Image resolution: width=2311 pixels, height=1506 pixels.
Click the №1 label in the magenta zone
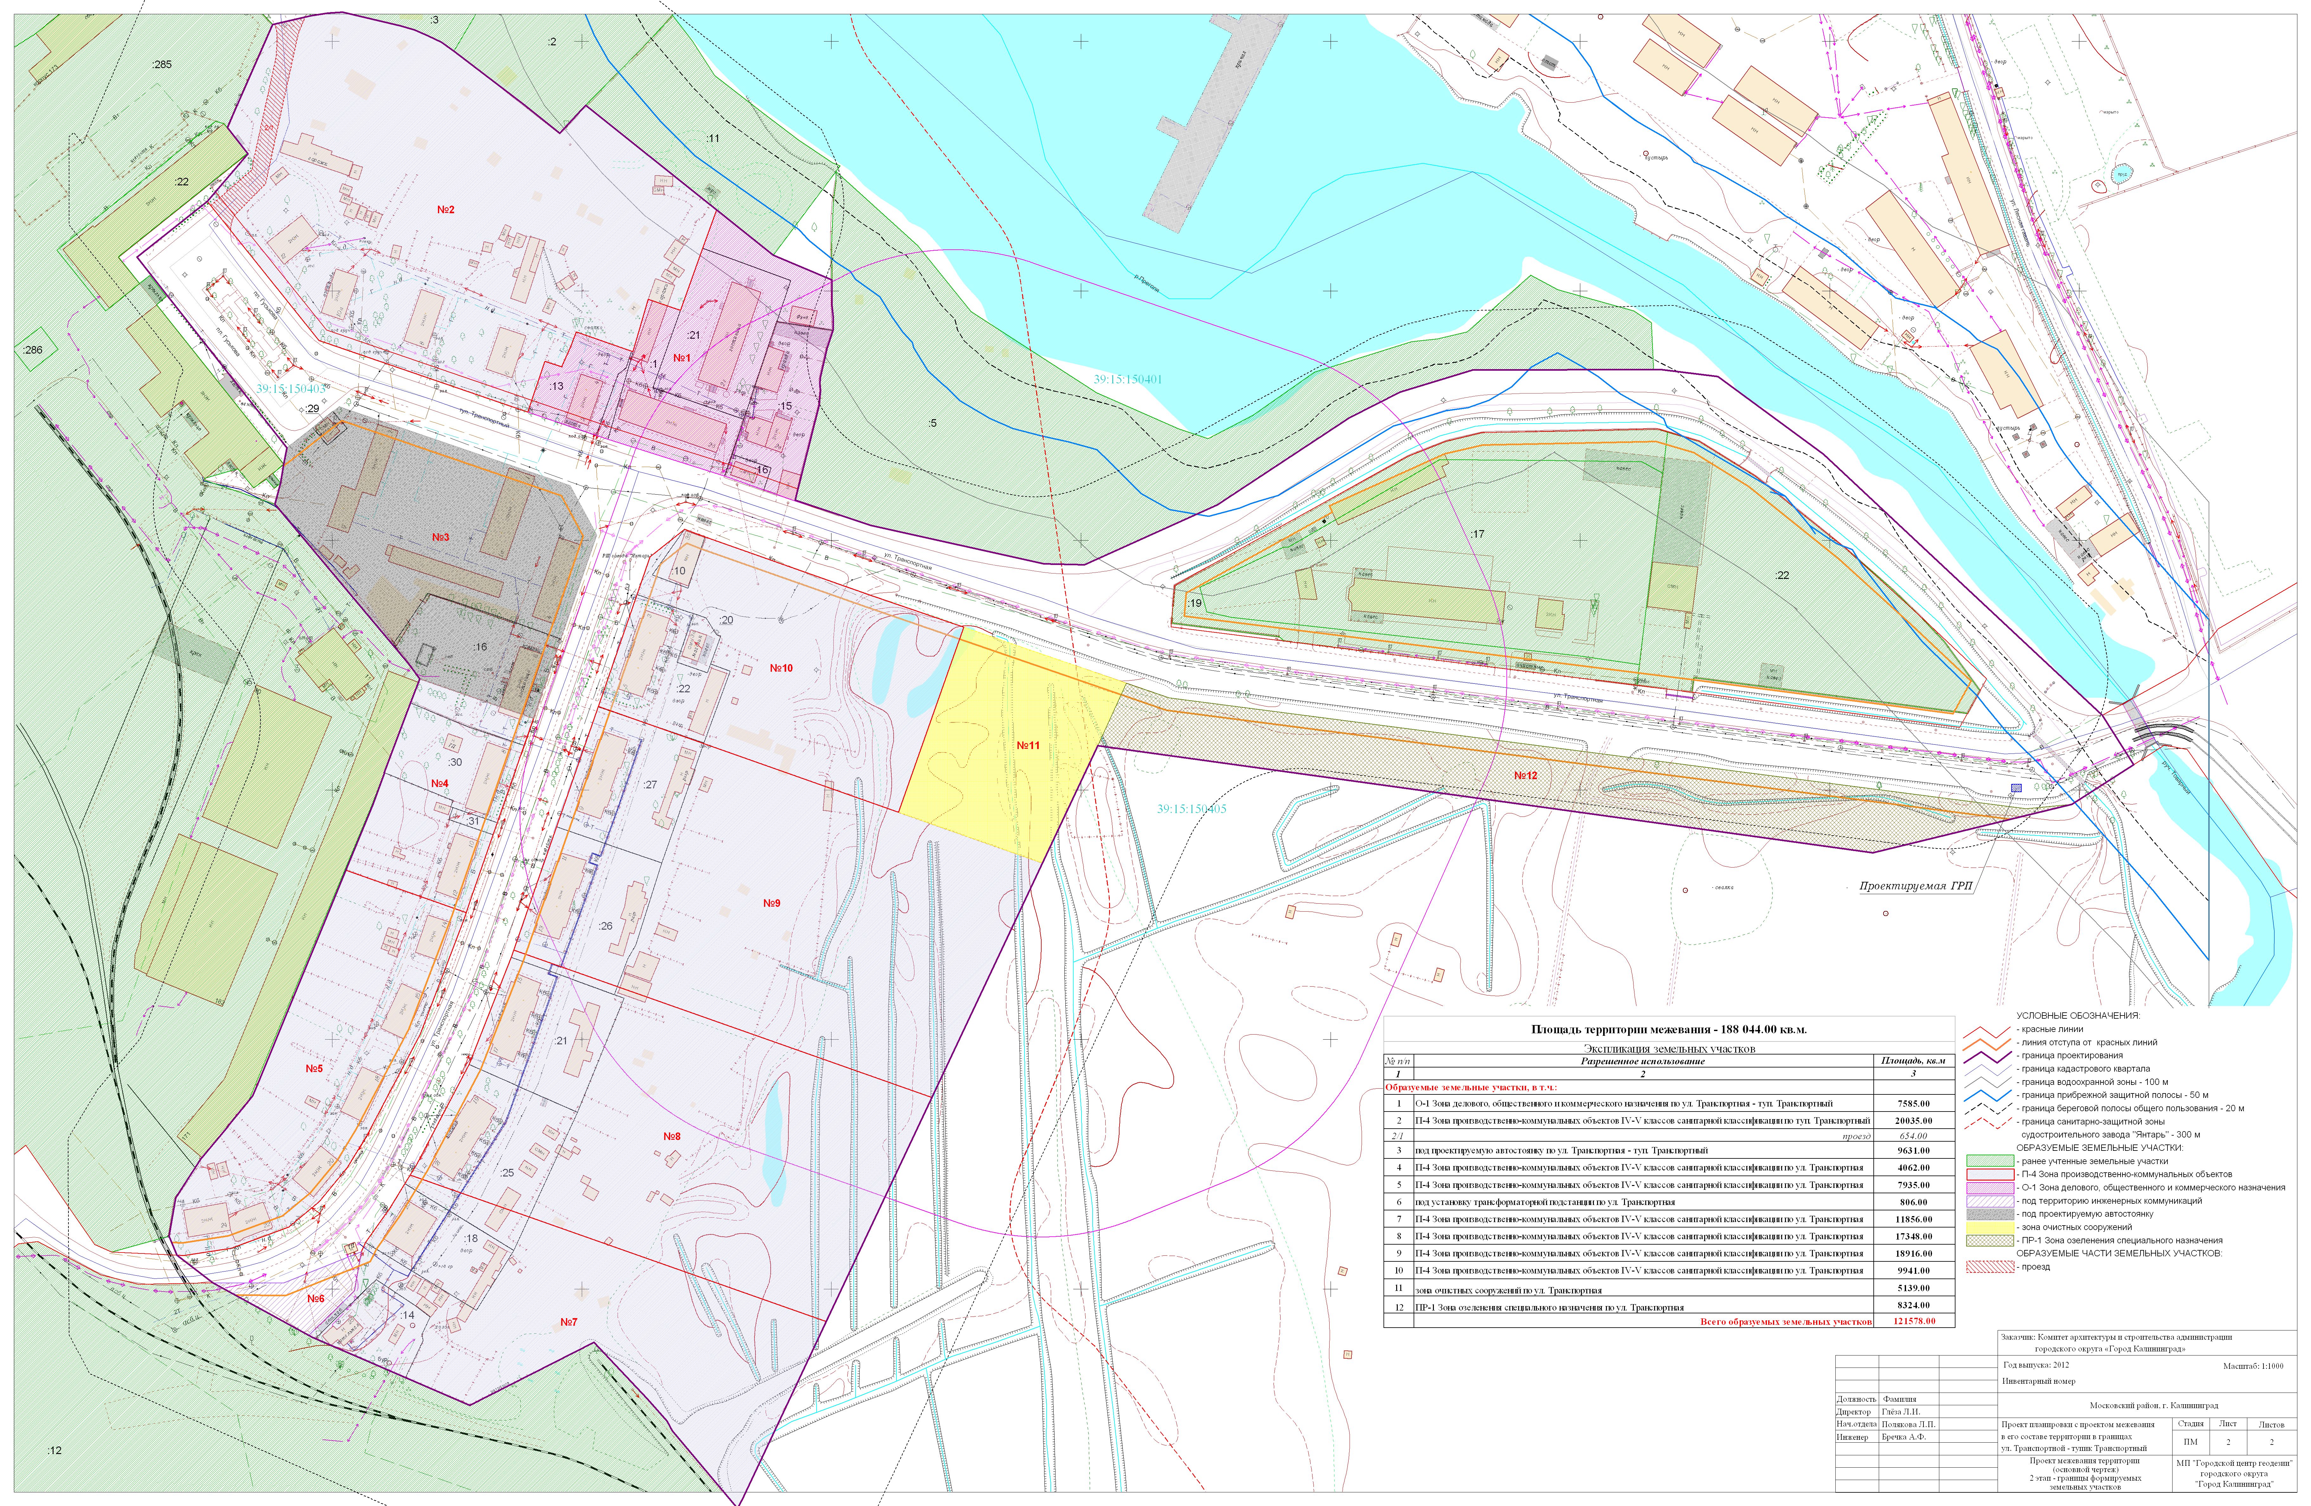682,357
